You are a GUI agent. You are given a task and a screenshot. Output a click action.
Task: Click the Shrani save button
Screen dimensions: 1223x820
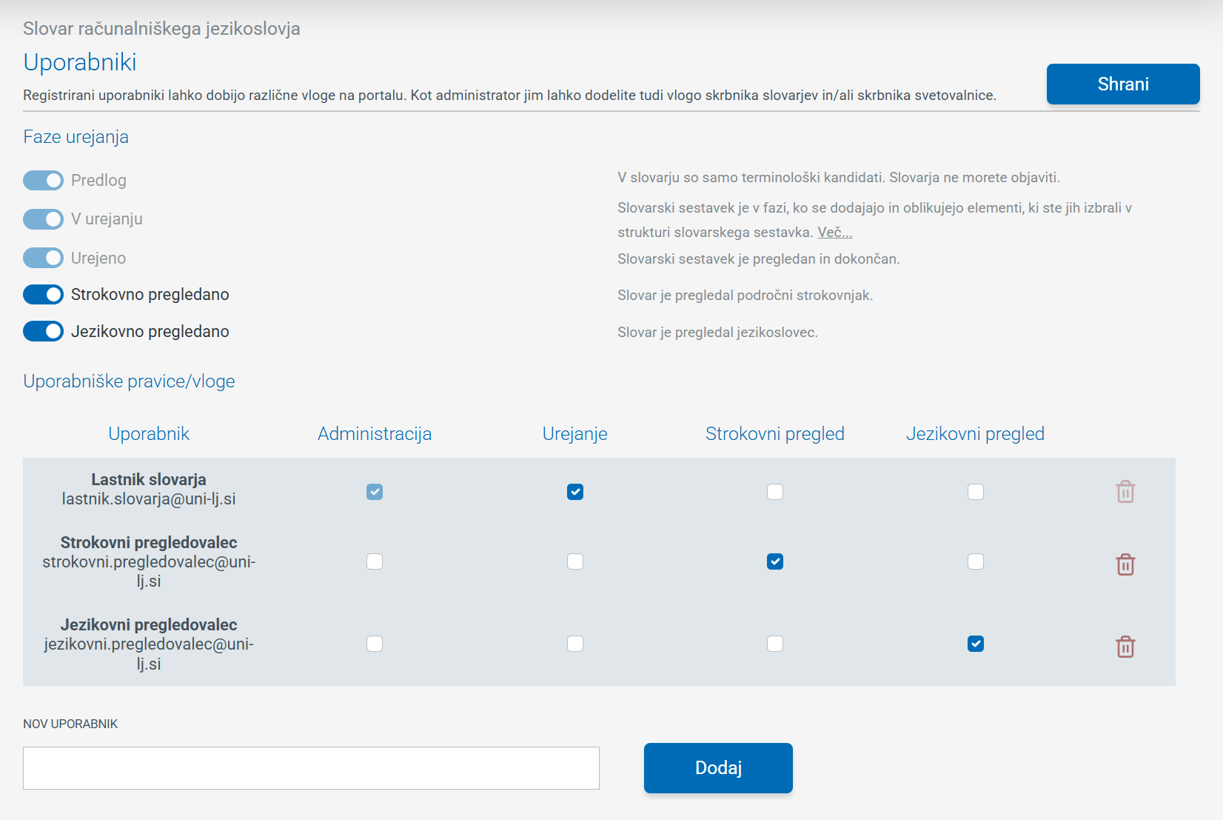[1122, 84]
